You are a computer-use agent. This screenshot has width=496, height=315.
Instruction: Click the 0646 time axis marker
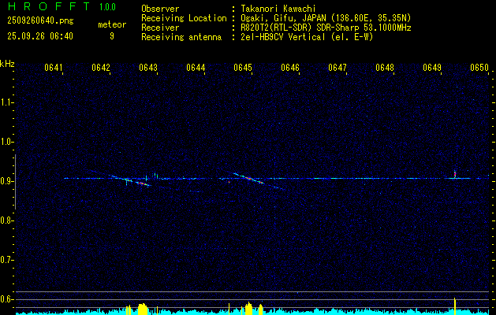click(x=290, y=68)
